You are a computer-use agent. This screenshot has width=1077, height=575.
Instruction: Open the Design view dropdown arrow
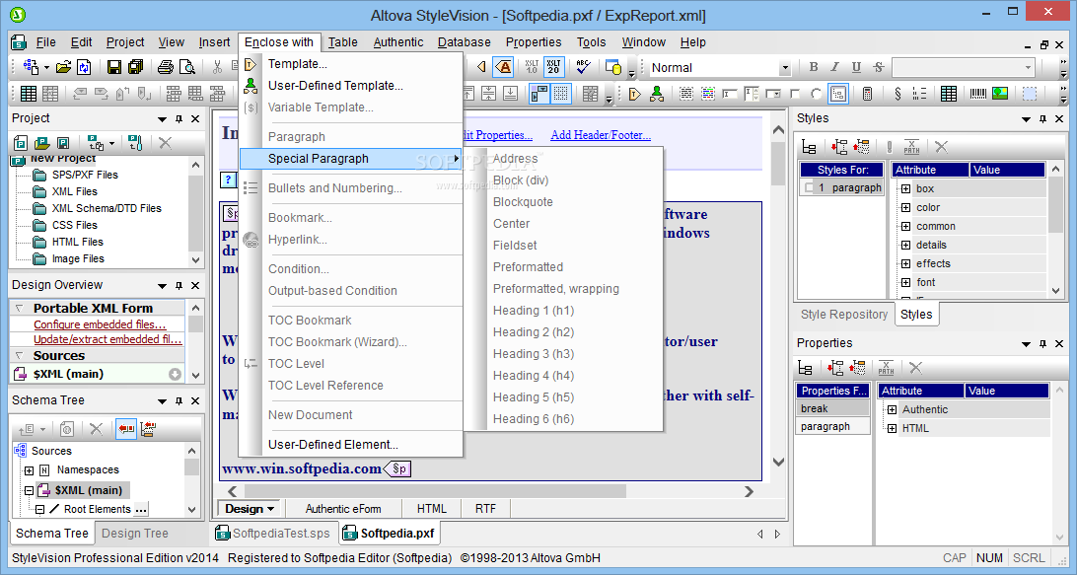270,509
